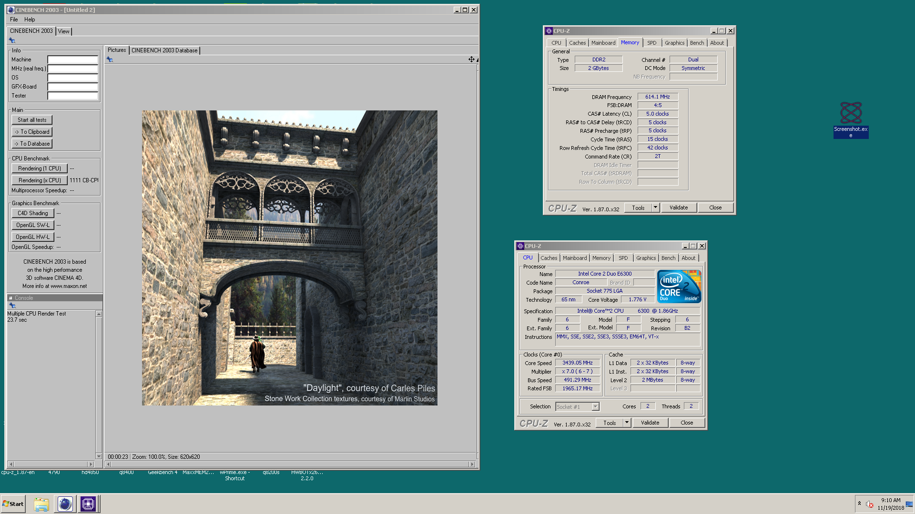915x514 pixels.
Task: Click Close button in CPU-Z CPU window
Action: [x=687, y=423]
